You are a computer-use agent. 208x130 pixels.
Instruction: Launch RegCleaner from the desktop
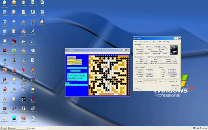[23, 42]
